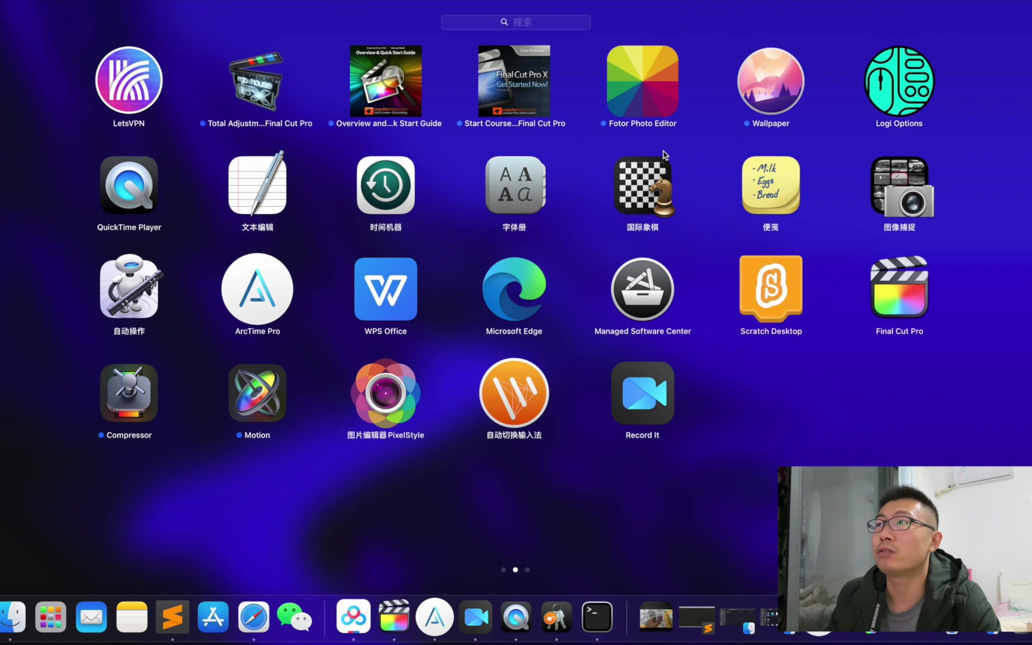Launch Logi Options
Viewport: 1032px width, 645px height.
pos(899,81)
